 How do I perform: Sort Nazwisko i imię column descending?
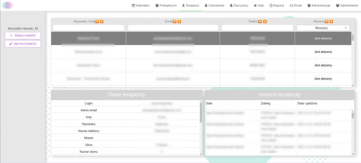(x=97, y=22)
